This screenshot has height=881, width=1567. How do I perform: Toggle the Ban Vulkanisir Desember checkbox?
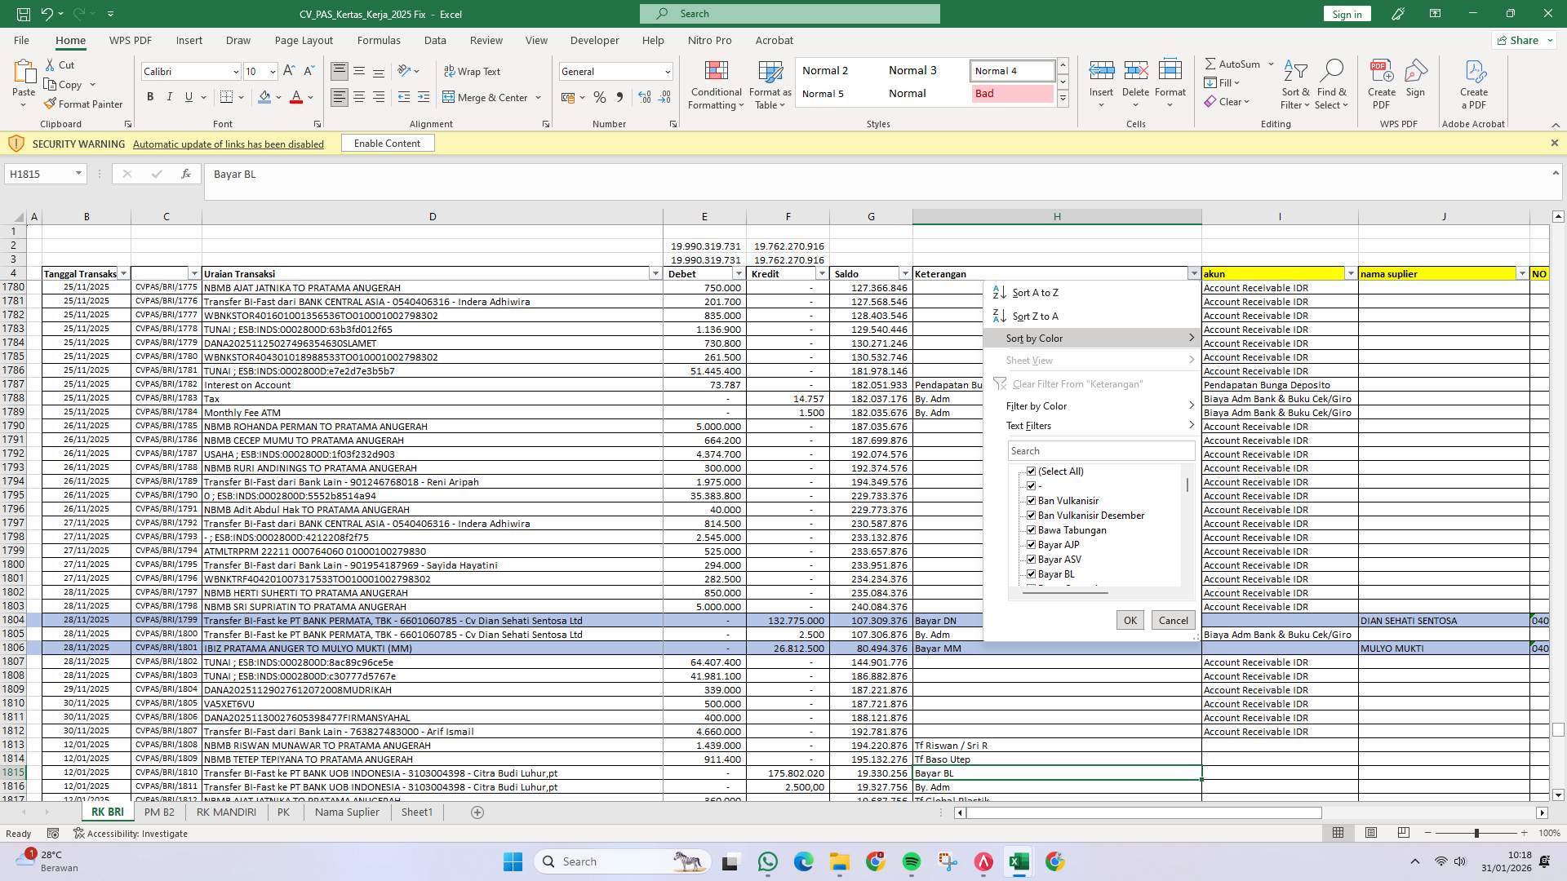[x=1032, y=515]
